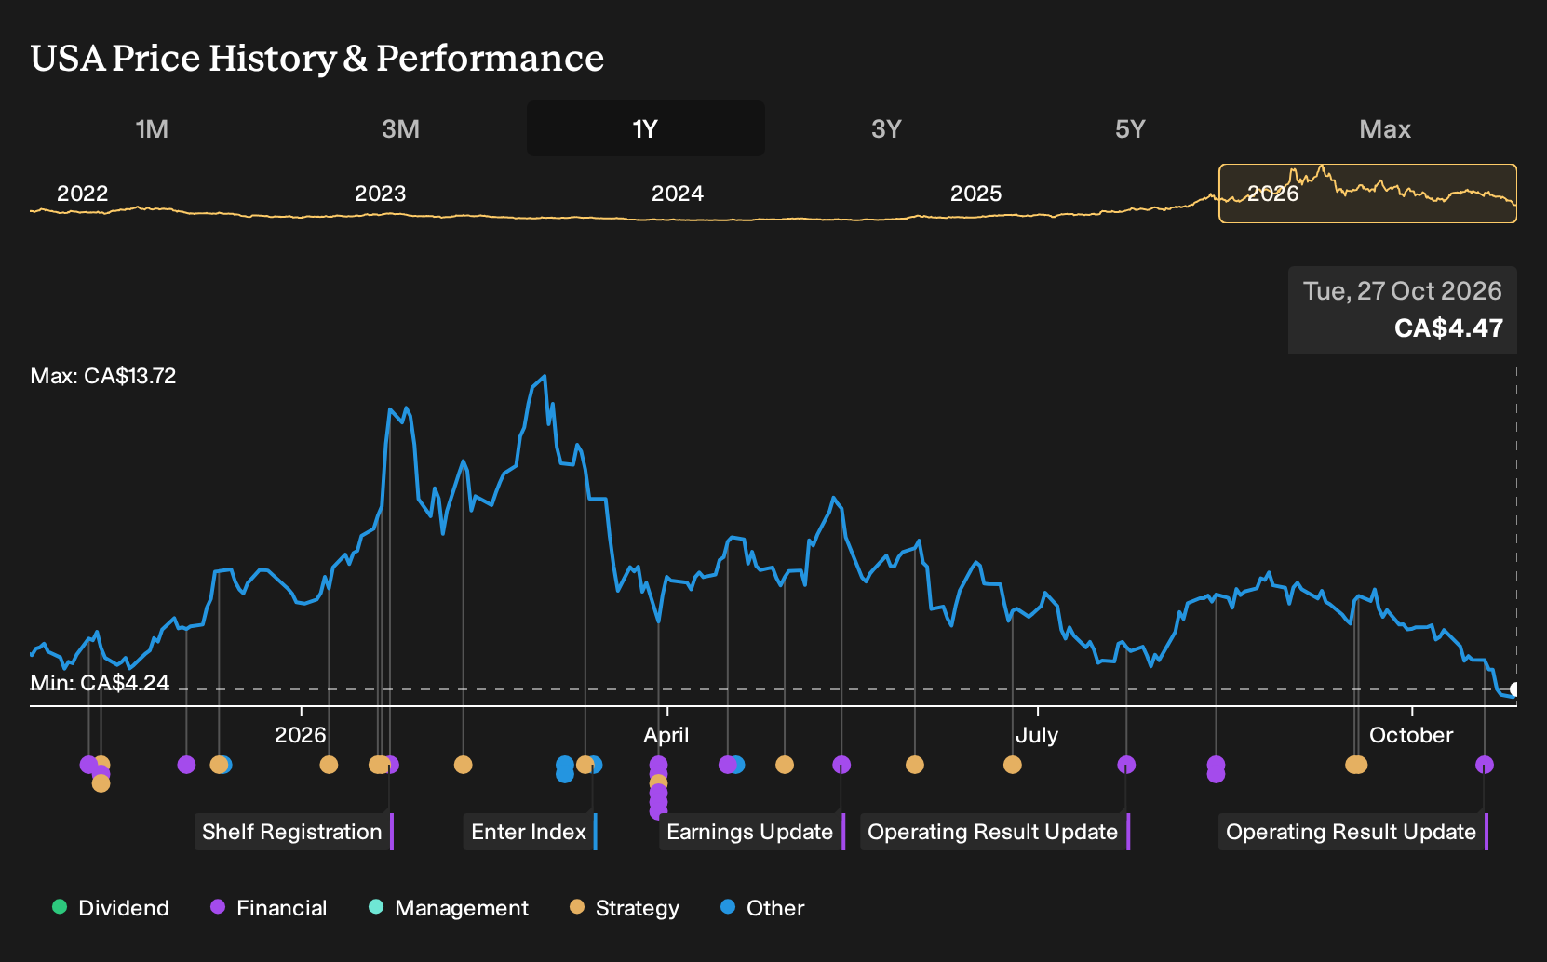Switch to the 3Y range tab

pos(886,128)
